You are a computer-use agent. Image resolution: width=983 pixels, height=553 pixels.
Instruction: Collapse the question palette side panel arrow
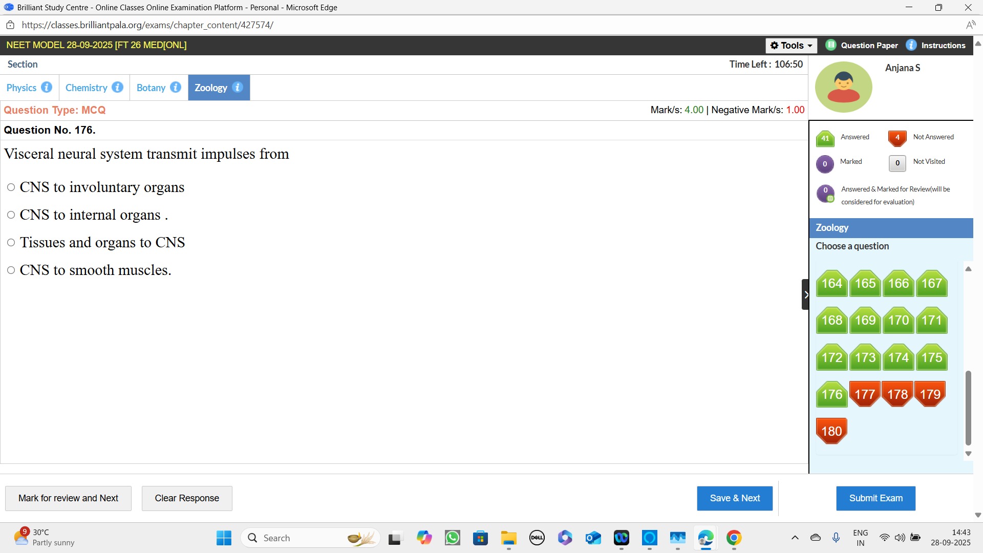point(805,294)
